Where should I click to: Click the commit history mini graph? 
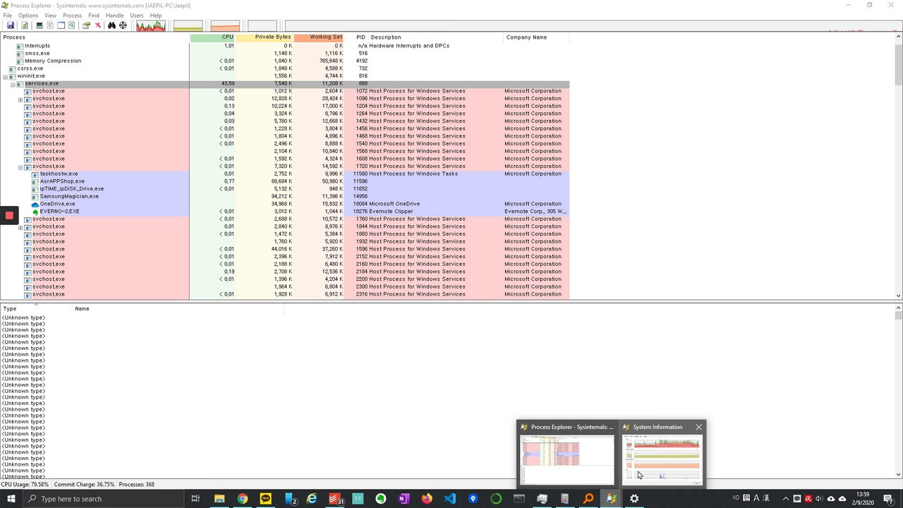click(x=188, y=26)
